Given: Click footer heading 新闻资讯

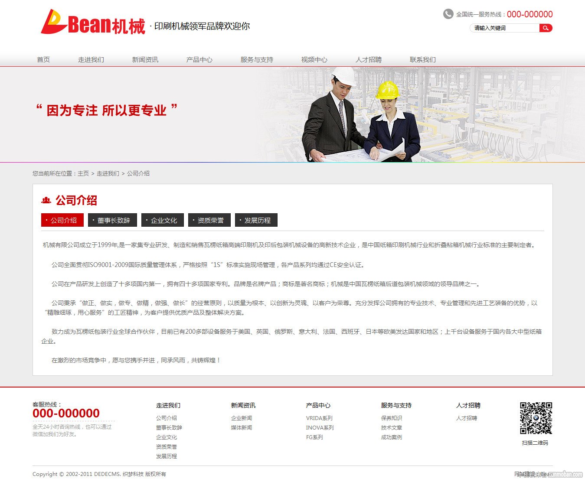Looking at the screenshot, I should [x=243, y=405].
